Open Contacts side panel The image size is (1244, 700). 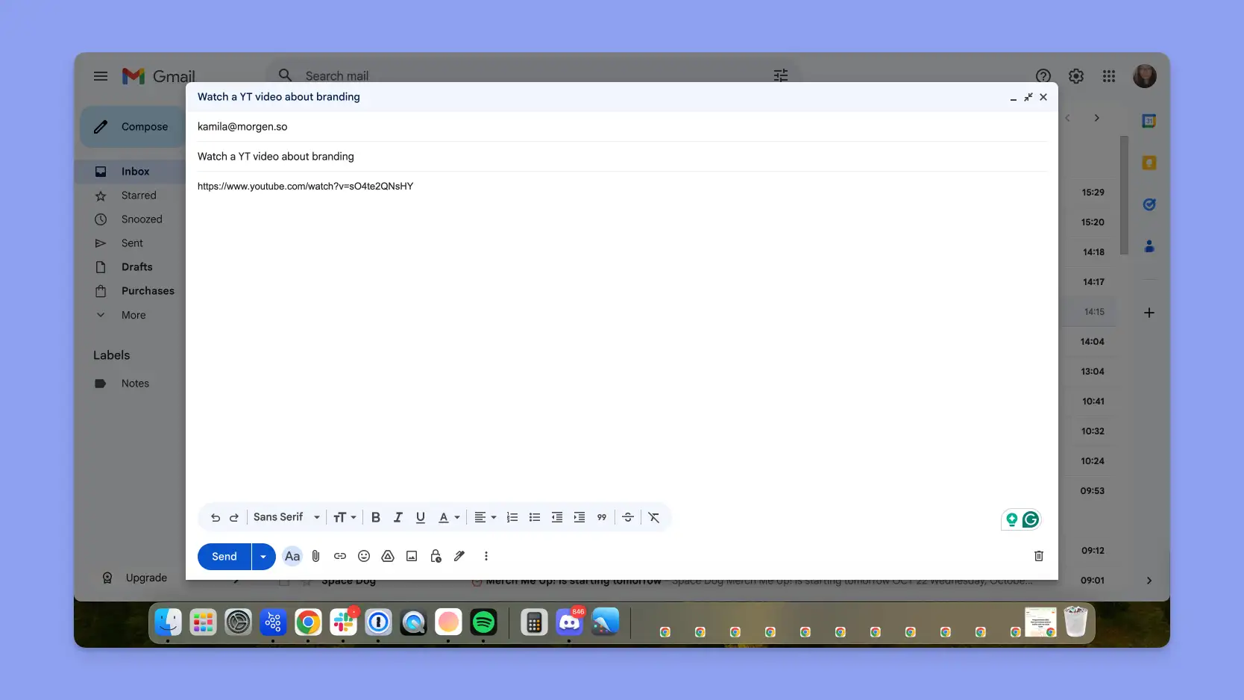(x=1149, y=246)
